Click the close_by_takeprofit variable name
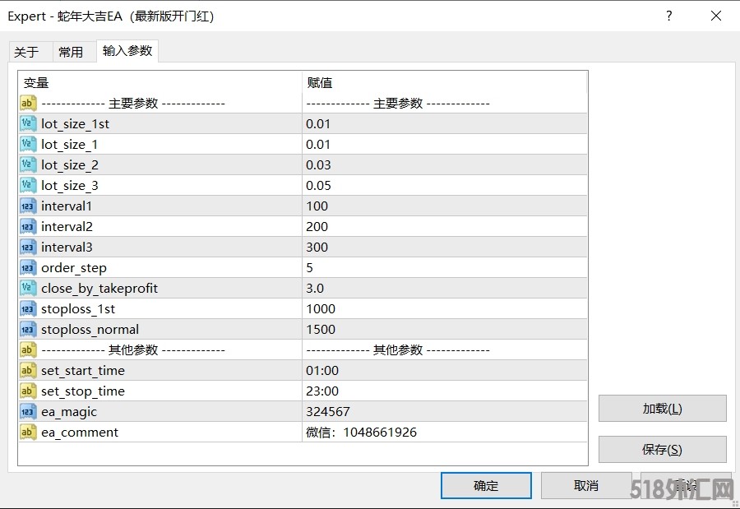Viewport: 740px width, 509px height. point(99,289)
